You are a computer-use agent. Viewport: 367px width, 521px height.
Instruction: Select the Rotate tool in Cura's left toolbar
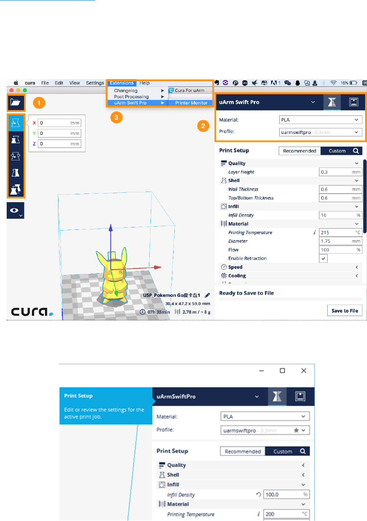(16, 156)
